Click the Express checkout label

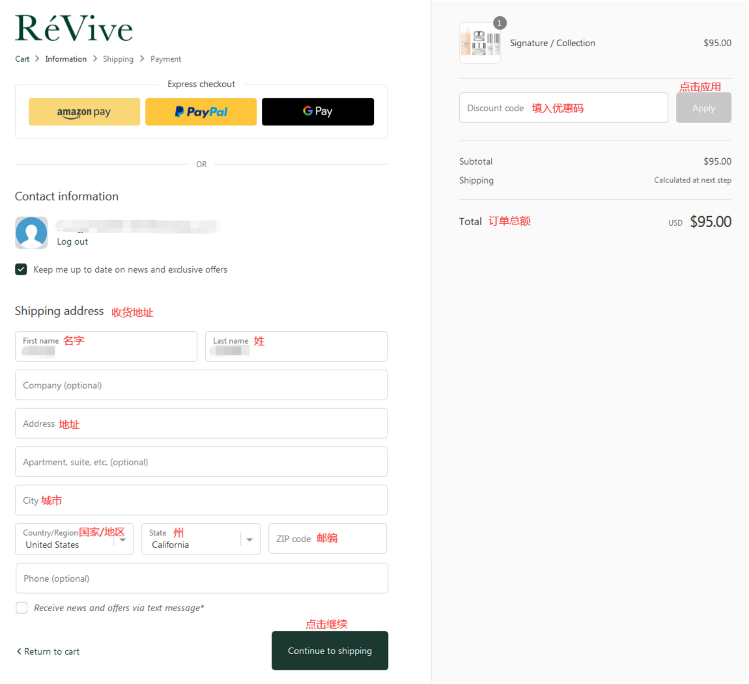(201, 84)
